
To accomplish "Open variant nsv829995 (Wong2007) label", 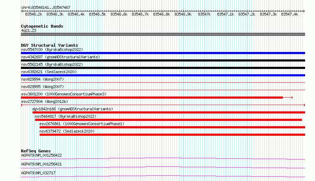I will pos(42,87).
